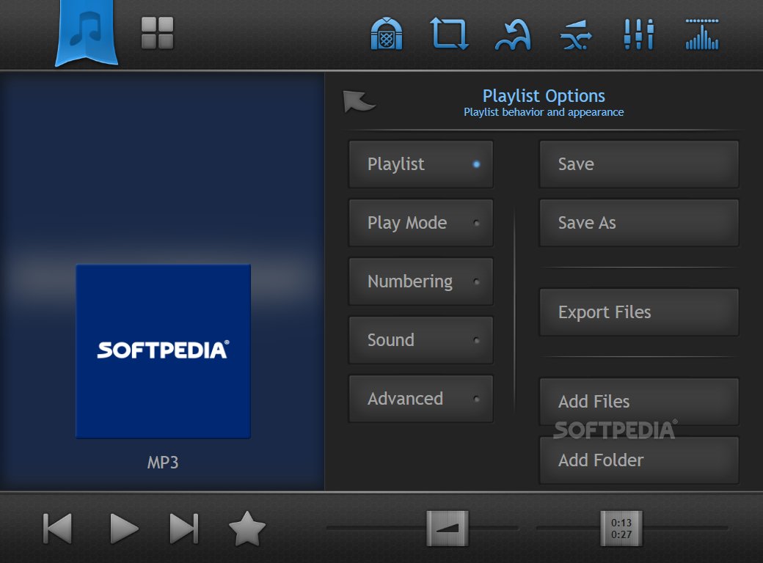This screenshot has height=563, width=763.
Task: Click the Export Files button
Action: 639,312
